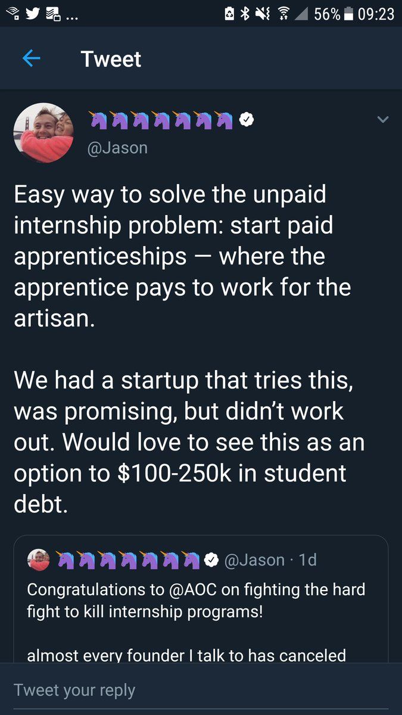Tap the 09:23 clock in status bar
402x715 pixels.
[377, 13]
